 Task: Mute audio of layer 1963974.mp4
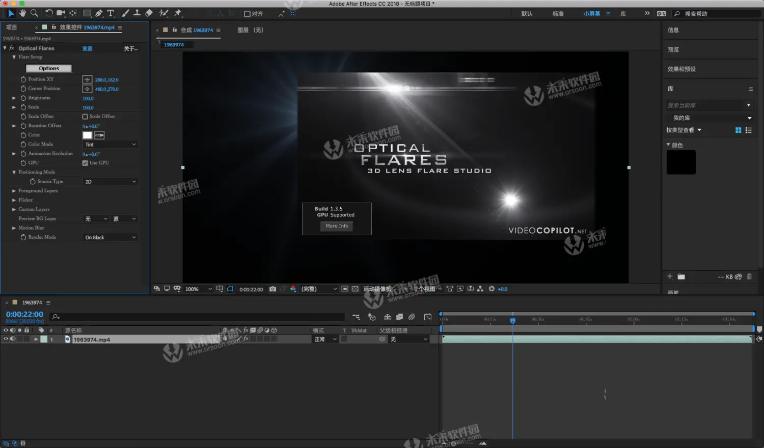[x=13, y=339]
